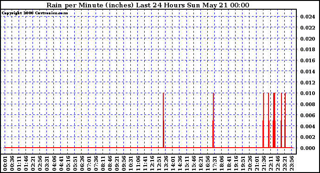Click the 04:41 time label
This screenshot has width=320, height=173.
[x=61, y=163]
